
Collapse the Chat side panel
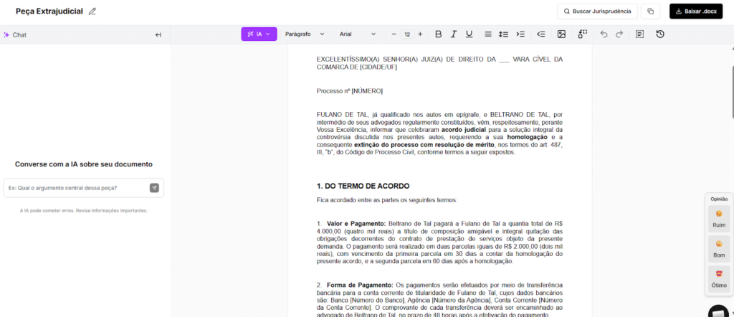[x=158, y=34]
